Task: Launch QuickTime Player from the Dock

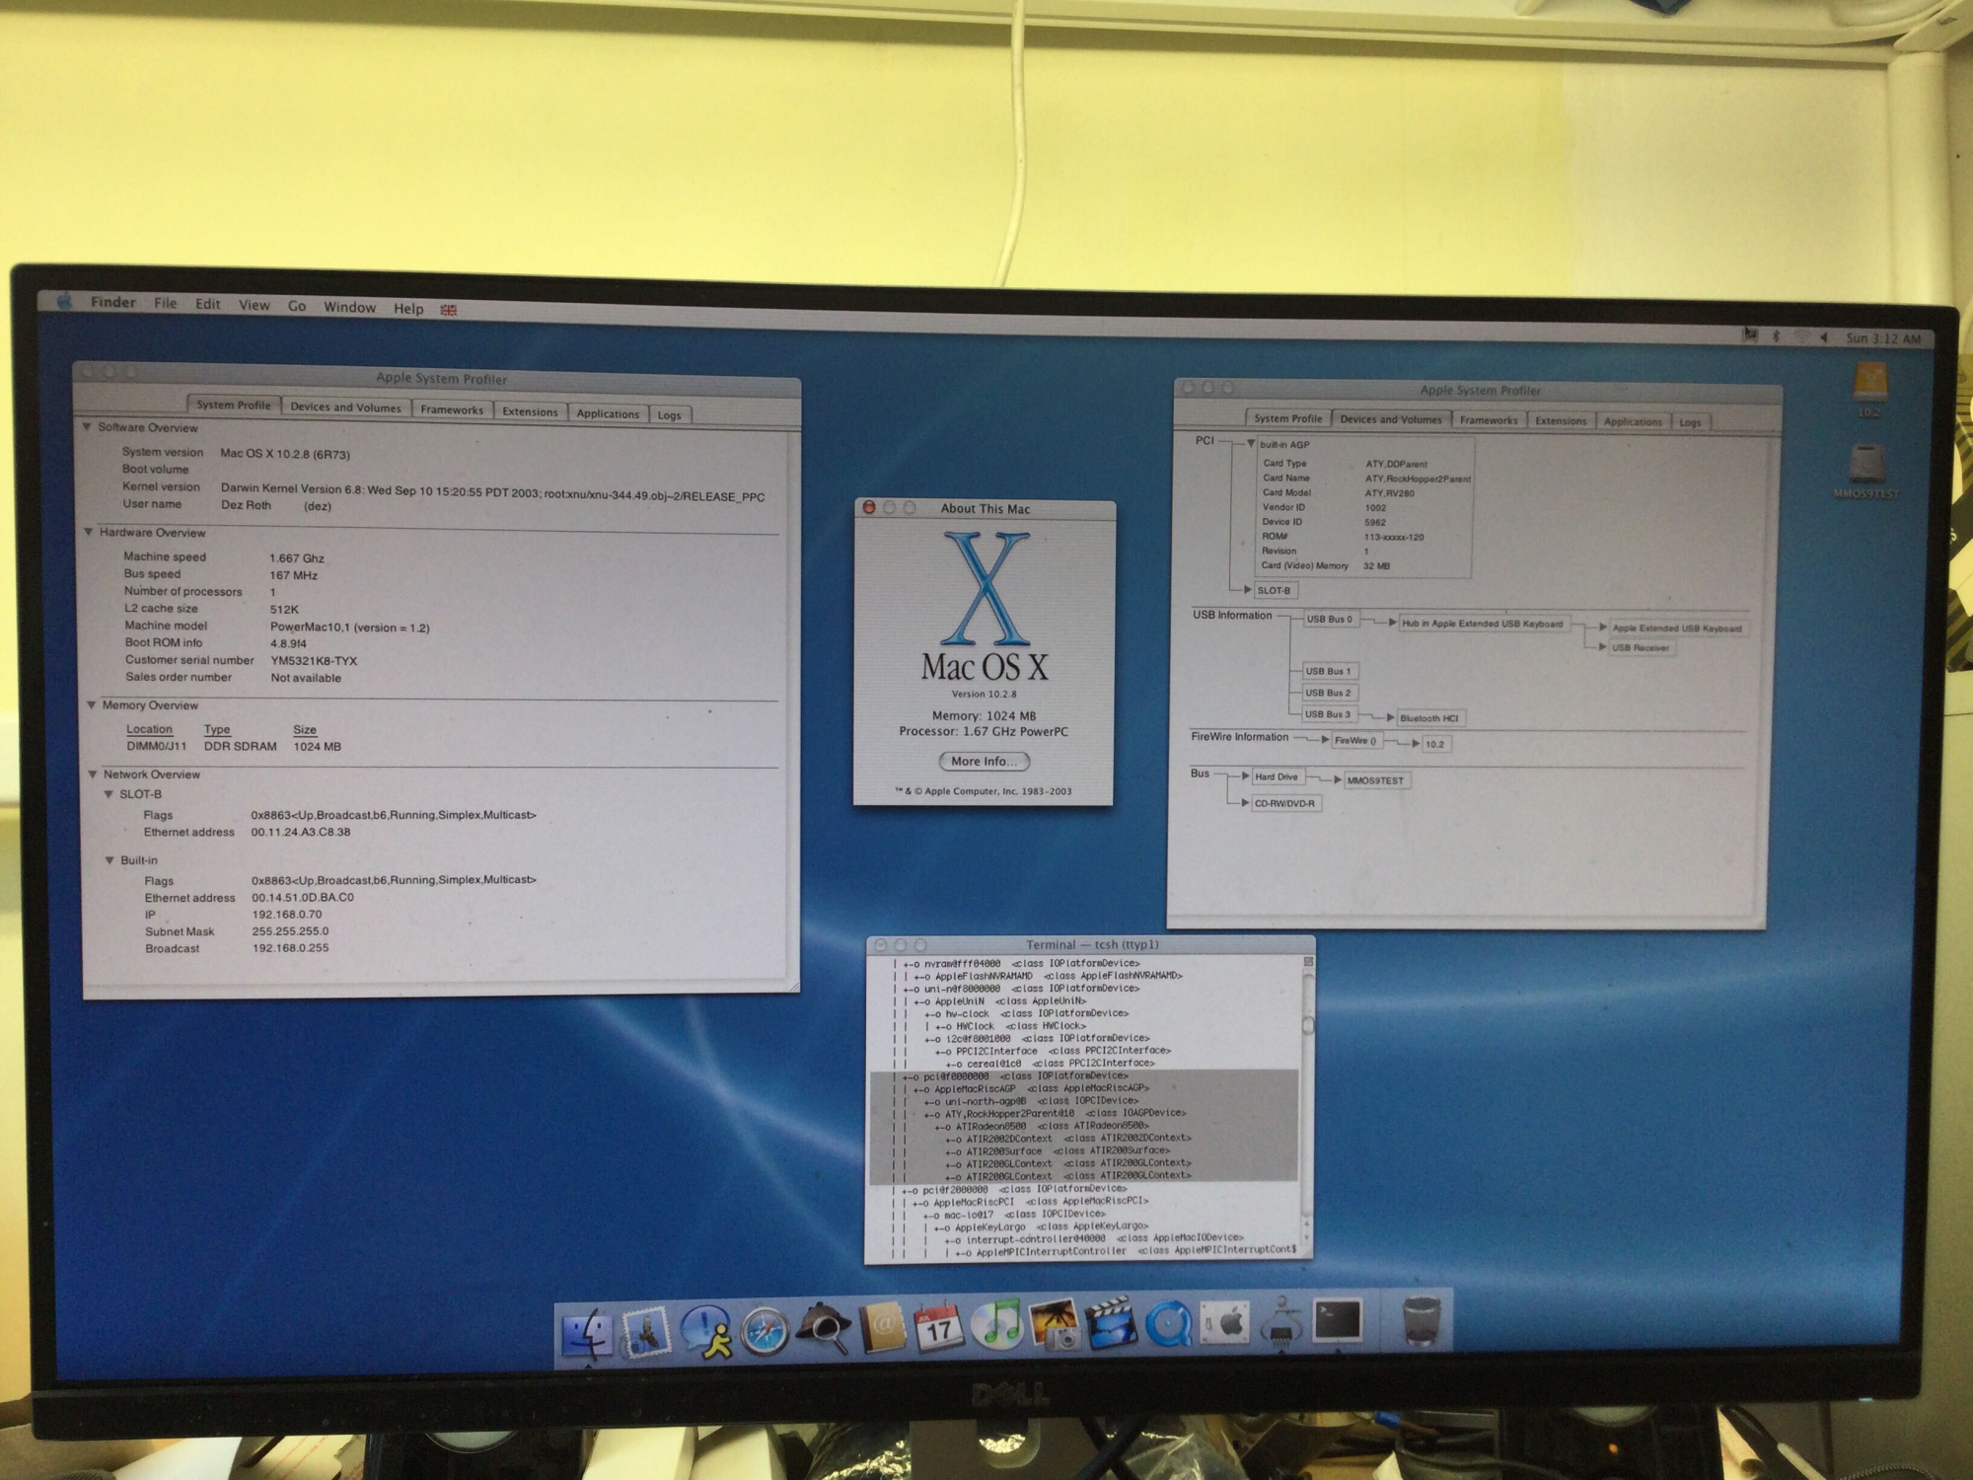Action: click(1168, 1325)
